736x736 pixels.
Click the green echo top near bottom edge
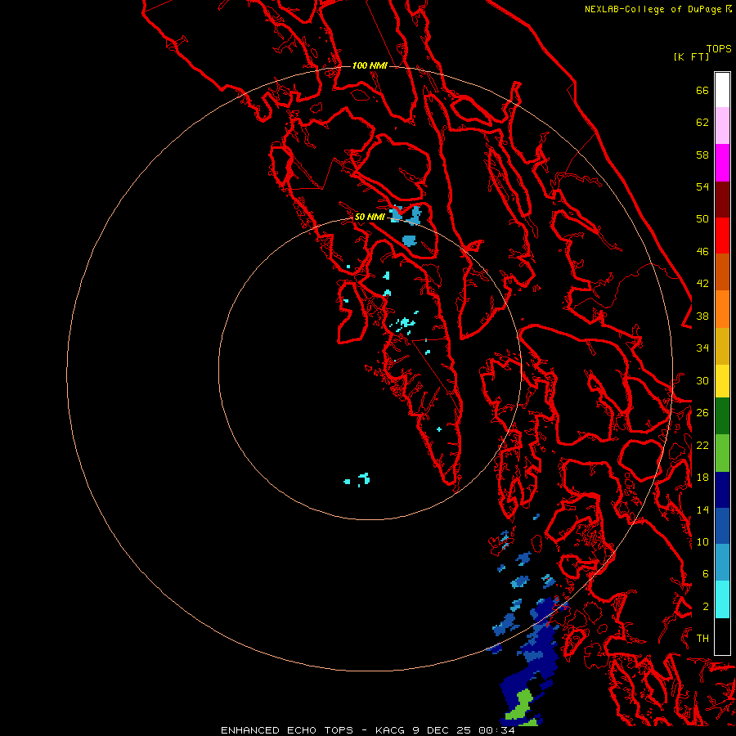tap(522, 705)
